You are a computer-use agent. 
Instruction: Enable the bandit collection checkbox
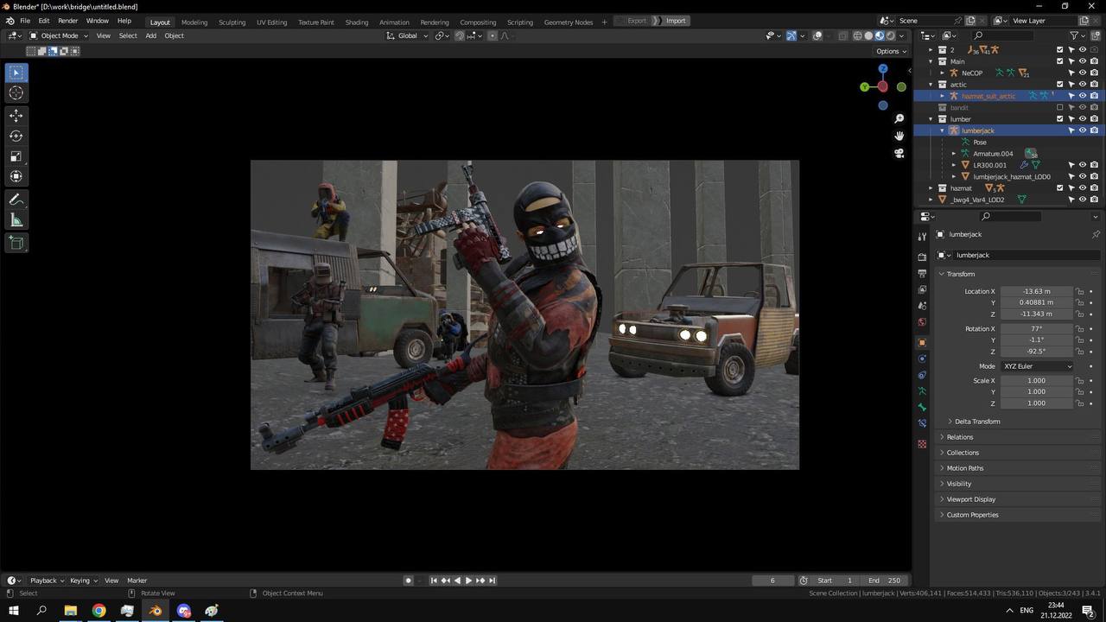(x=1060, y=107)
